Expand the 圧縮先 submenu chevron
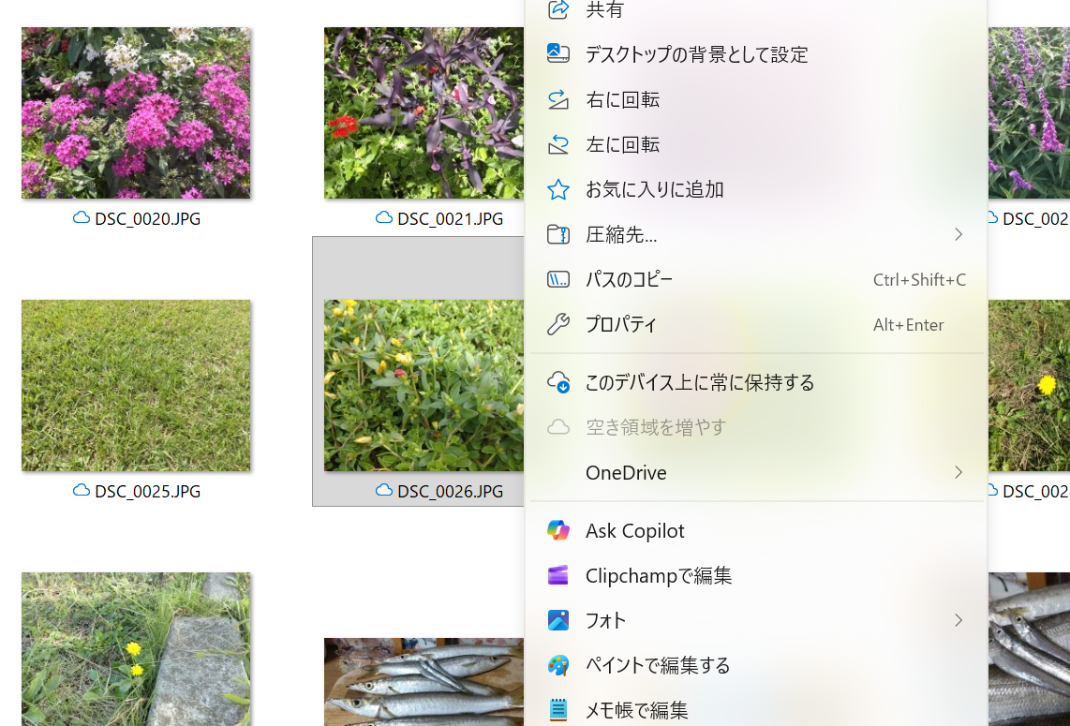Image resolution: width=1070 pixels, height=726 pixels. [x=959, y=234]
